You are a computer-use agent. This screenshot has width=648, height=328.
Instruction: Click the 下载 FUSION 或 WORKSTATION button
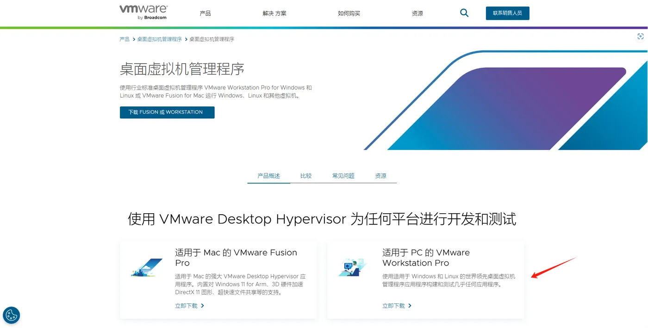[167, 112]
